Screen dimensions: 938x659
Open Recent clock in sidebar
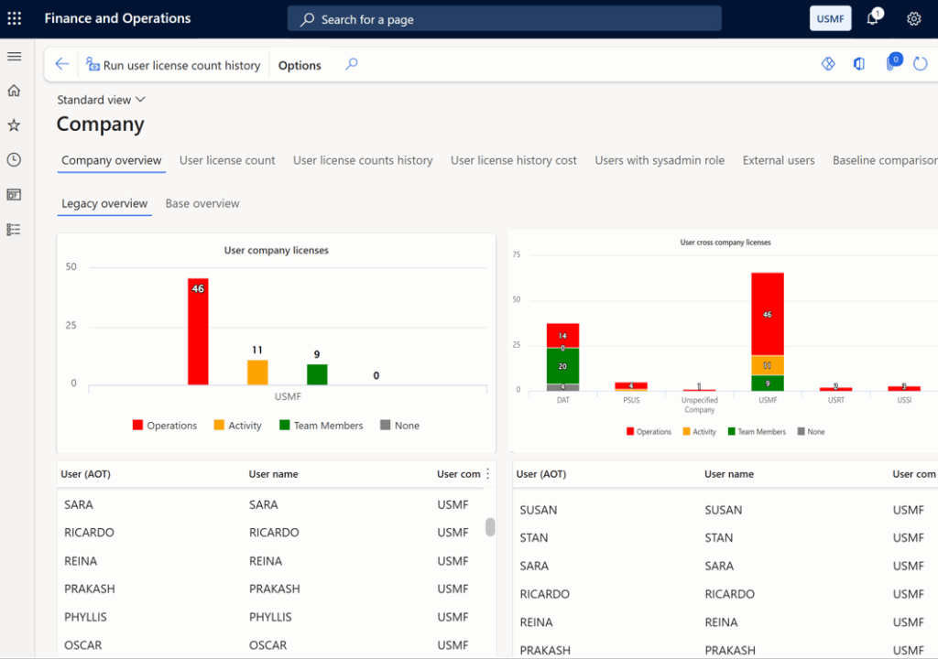(14, 159)
